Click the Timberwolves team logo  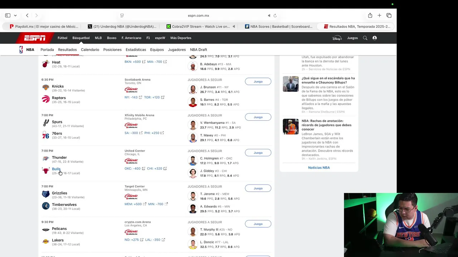point(45,206)
